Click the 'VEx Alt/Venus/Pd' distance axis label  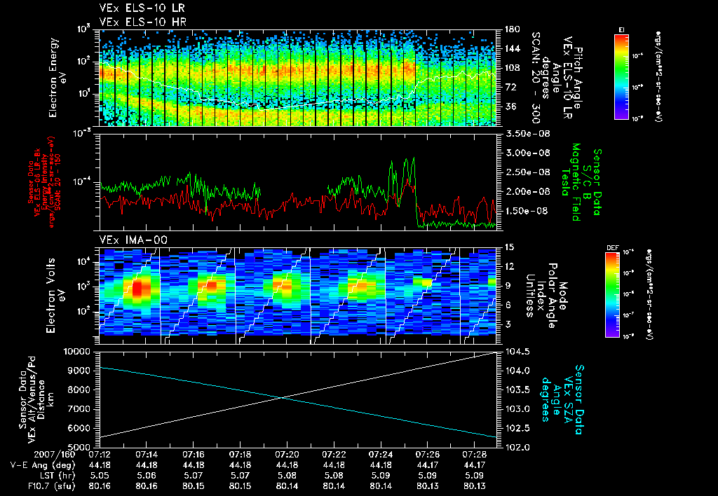pyautogui.click(x=32, y=399)
